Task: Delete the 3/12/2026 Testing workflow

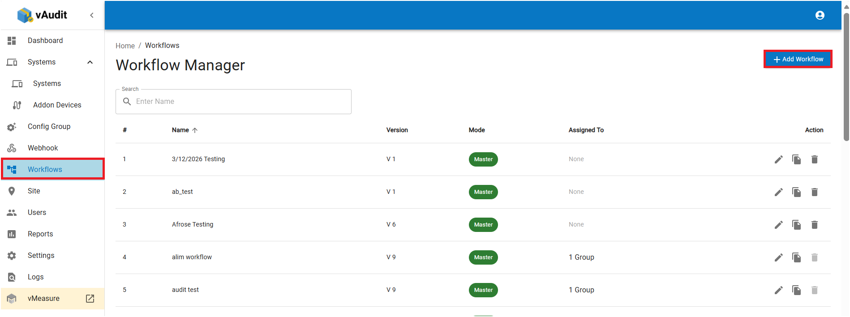Action: 815,159
